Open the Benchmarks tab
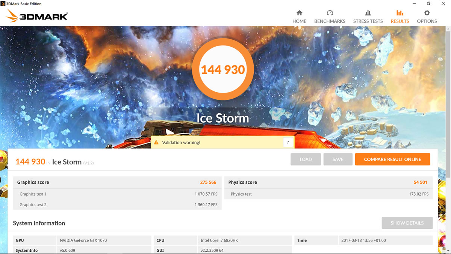The image size is (451, 254). [x=330, y=17]
